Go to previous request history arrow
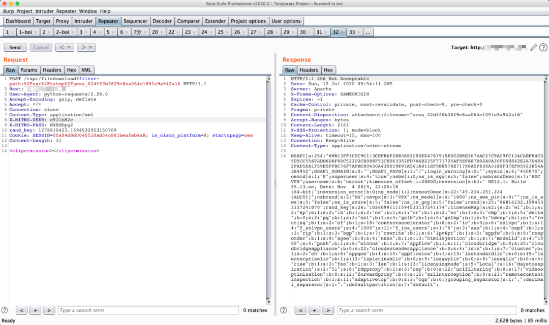This screenshot has width=549, height=325. pos(62,47)
